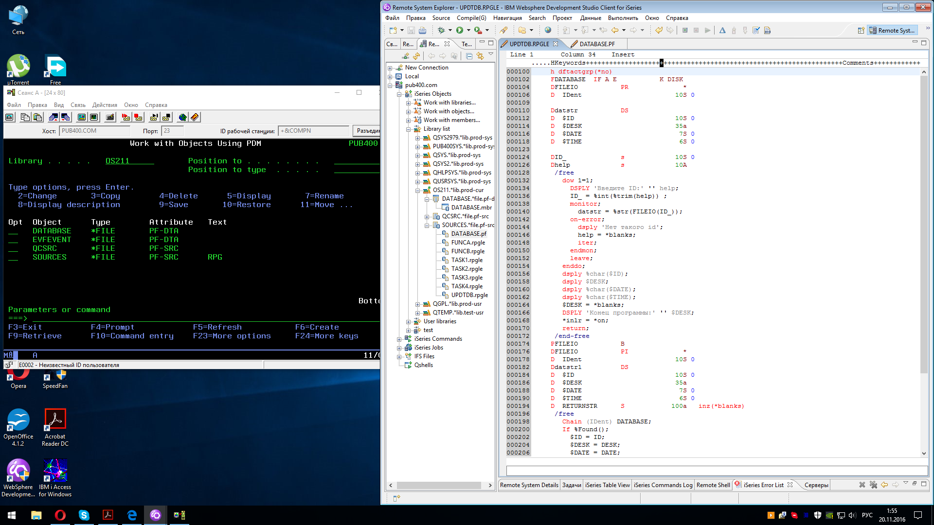Collapse the Library list node
The image size is (934, 525).
point(408,129)
